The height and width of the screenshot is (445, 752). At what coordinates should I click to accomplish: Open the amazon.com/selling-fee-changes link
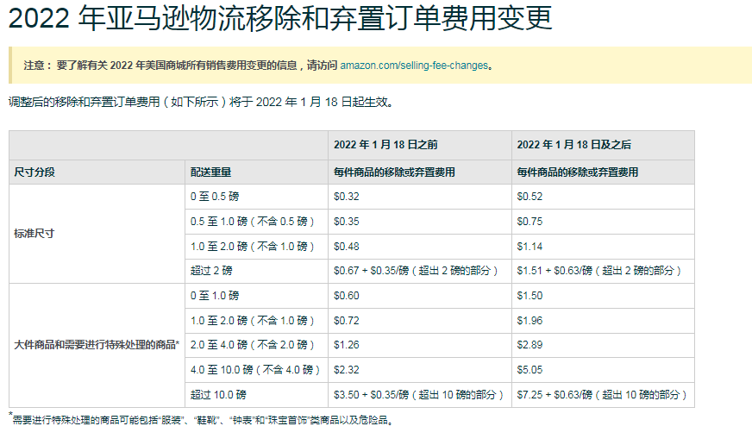pyautogui.click(x=414, y=66)
